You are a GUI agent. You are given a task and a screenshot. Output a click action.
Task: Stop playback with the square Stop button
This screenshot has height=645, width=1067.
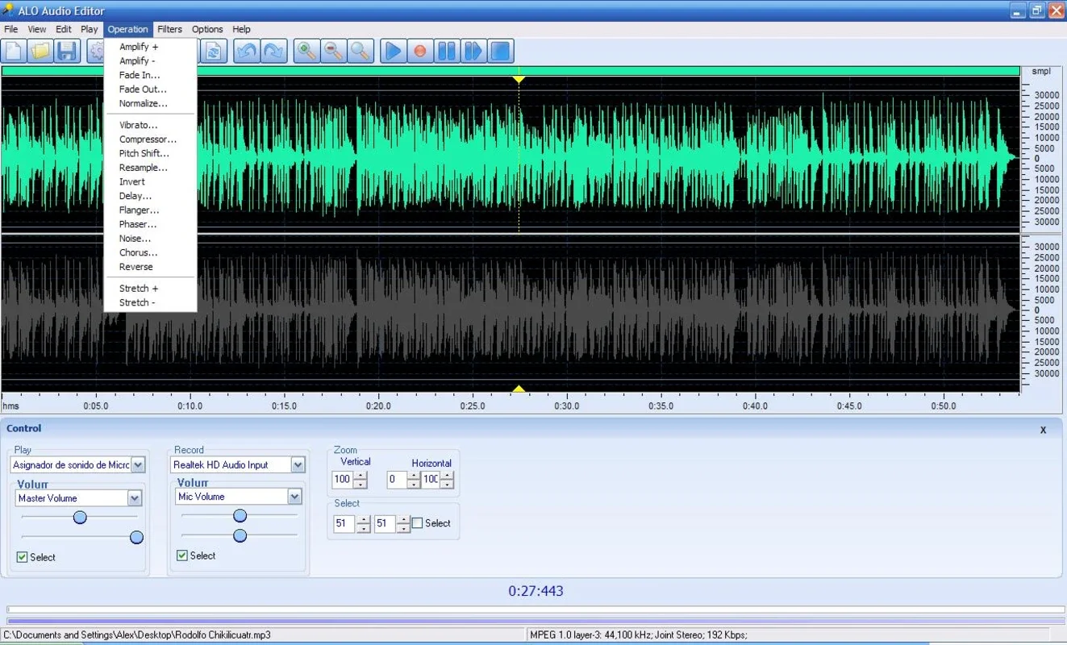(501, 51)
